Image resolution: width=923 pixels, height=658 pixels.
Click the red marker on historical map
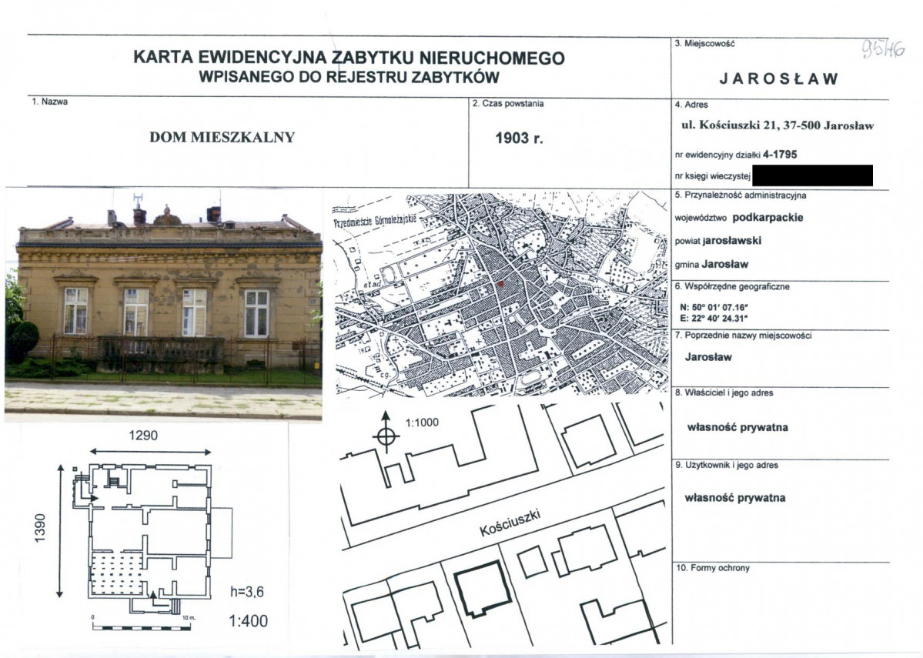click(x=501, y=284)
